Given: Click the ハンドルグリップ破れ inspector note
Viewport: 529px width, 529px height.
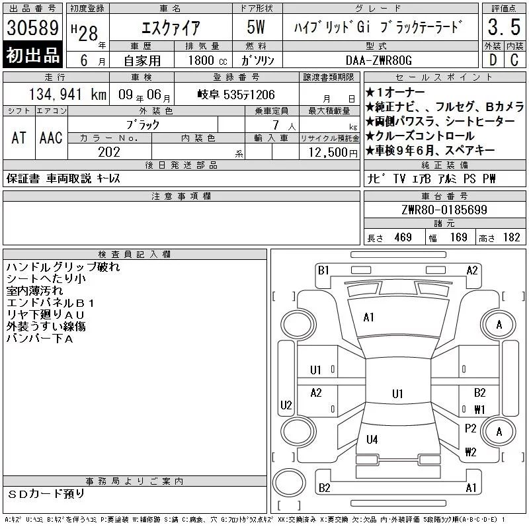Looking at the screenshot, I should click(x=63, y=267).
